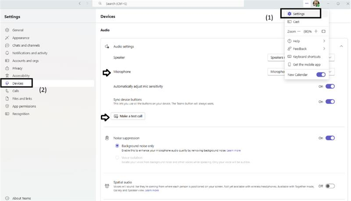Click the Files and links document icon
The height and width of the screenshot is (201, 351).
(x=7, y=99)
